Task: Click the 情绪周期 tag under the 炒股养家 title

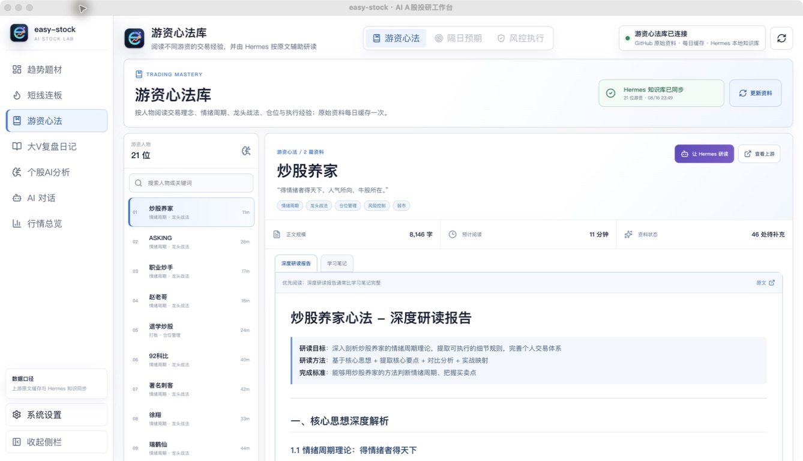Action: click(x=290, y=205)
